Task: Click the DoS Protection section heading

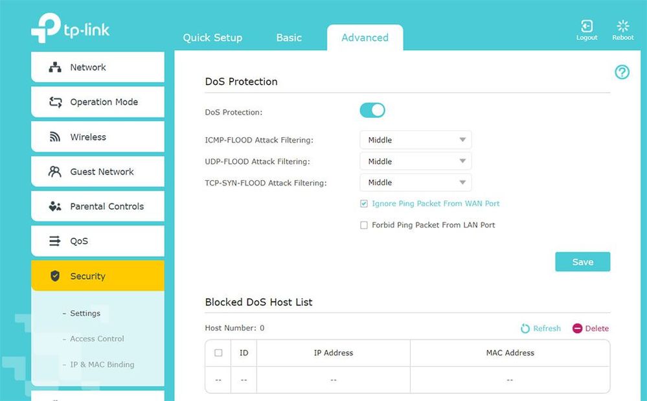Action: 242,82
